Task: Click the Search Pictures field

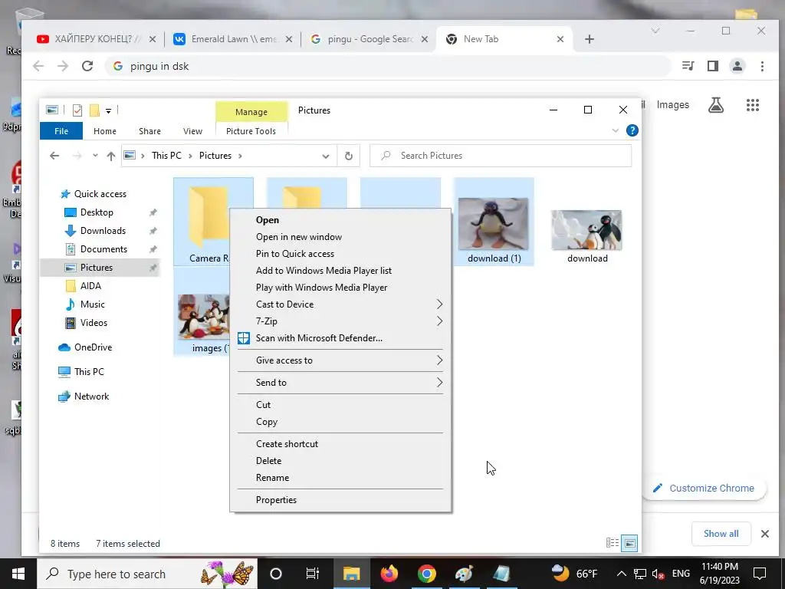Action: click(x=501, y=156)
